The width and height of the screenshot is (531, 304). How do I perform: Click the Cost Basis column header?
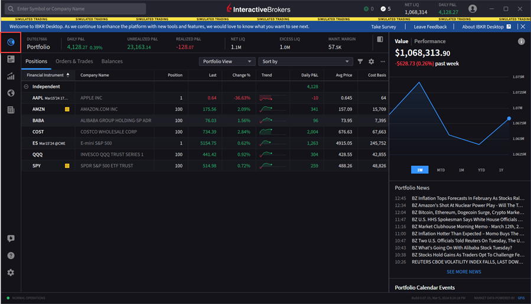[x=377, y=75]
